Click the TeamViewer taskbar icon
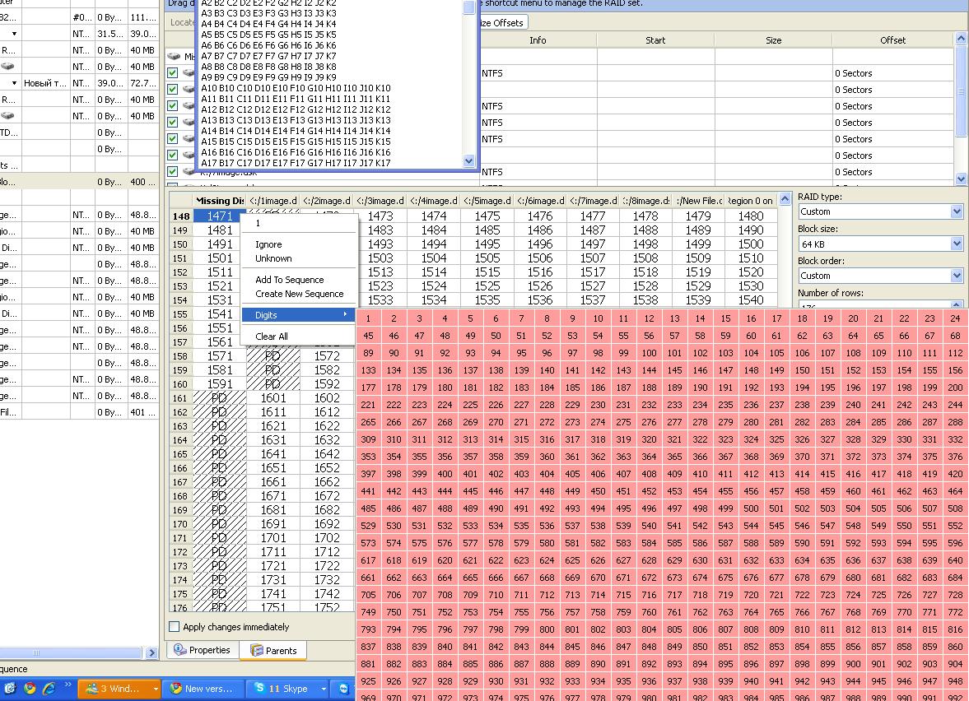969x701 pixels. click(343, 688)
